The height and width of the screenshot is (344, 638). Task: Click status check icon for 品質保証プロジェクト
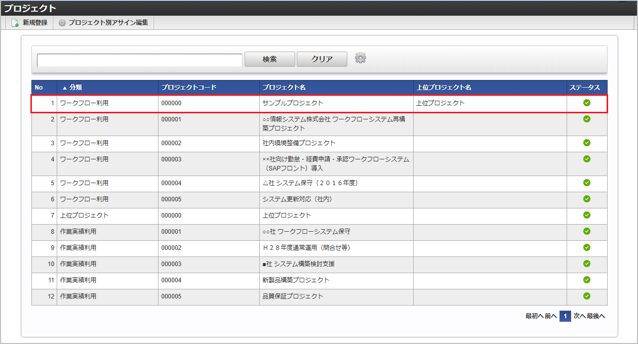point(587,296)
